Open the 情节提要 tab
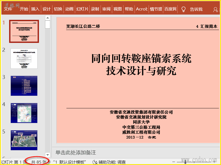 coord(156,9)
